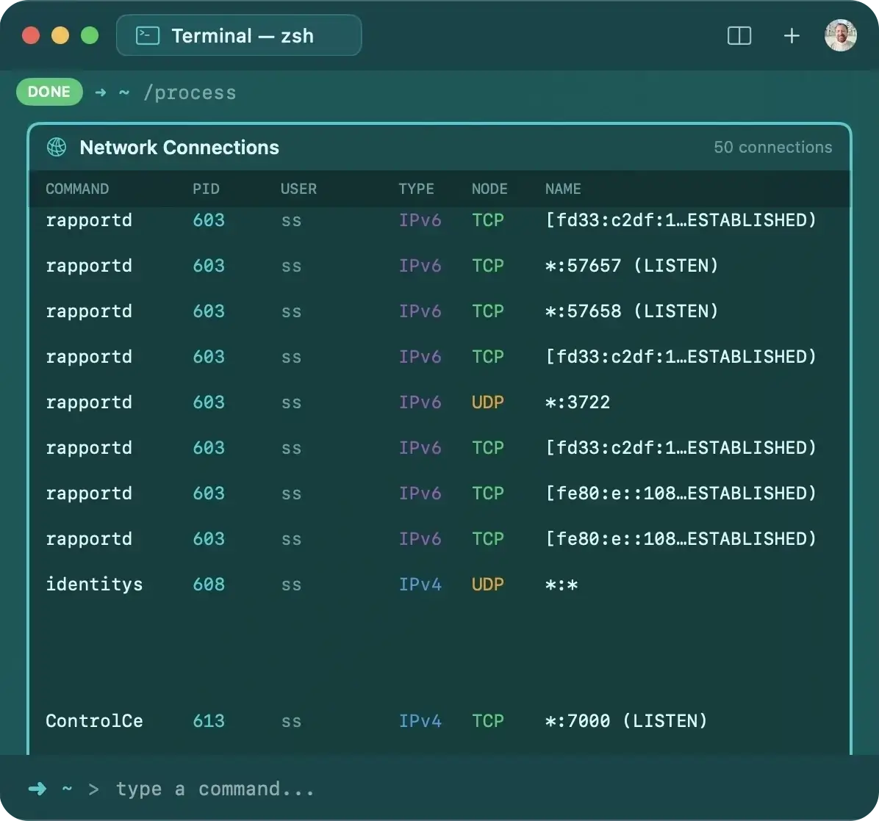Click the tilde icon in the bottom prompt
The height and width of the screenshot is (821, 879).
pyautogui.click(x=68, y=789)
